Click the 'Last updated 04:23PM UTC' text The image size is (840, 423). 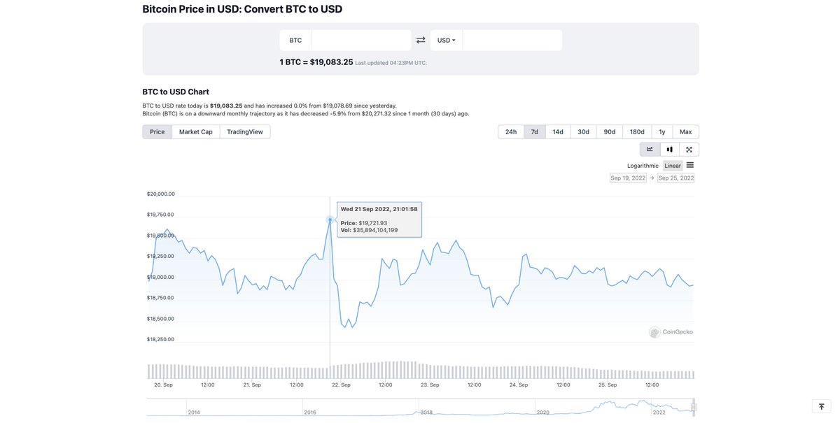pos(391,63)
